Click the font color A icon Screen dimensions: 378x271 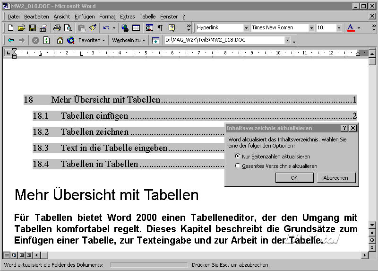click(351, 28)
